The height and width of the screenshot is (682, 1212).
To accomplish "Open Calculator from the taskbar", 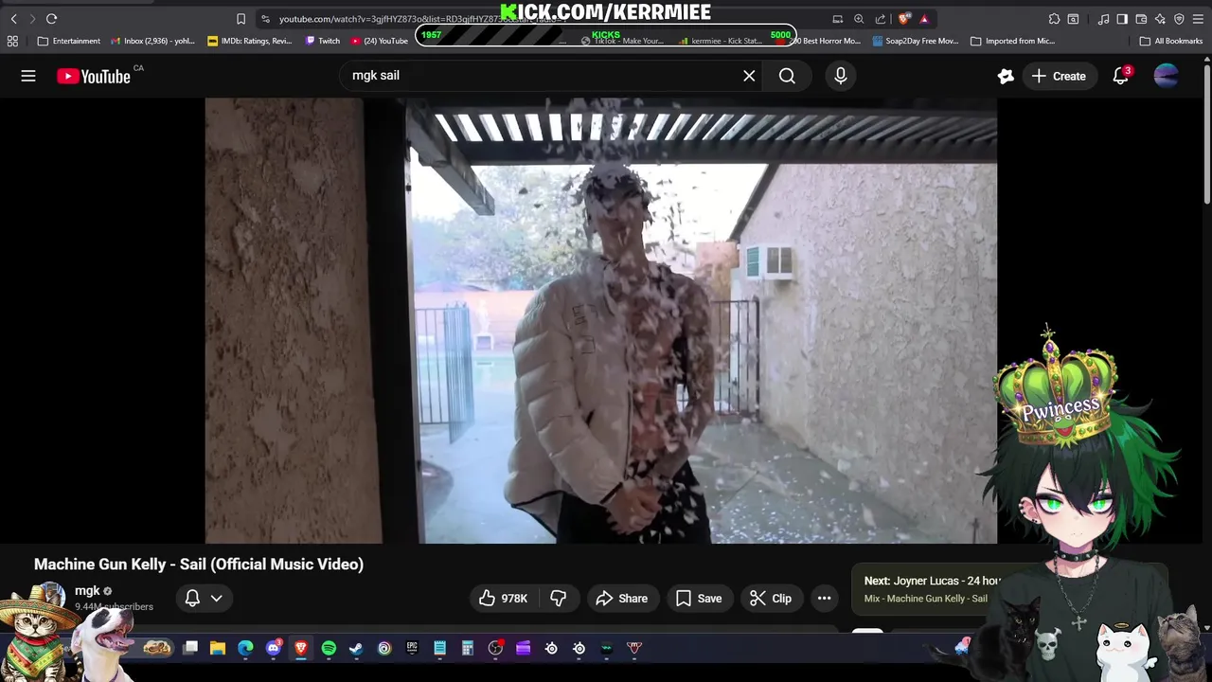I will point(467,648).
